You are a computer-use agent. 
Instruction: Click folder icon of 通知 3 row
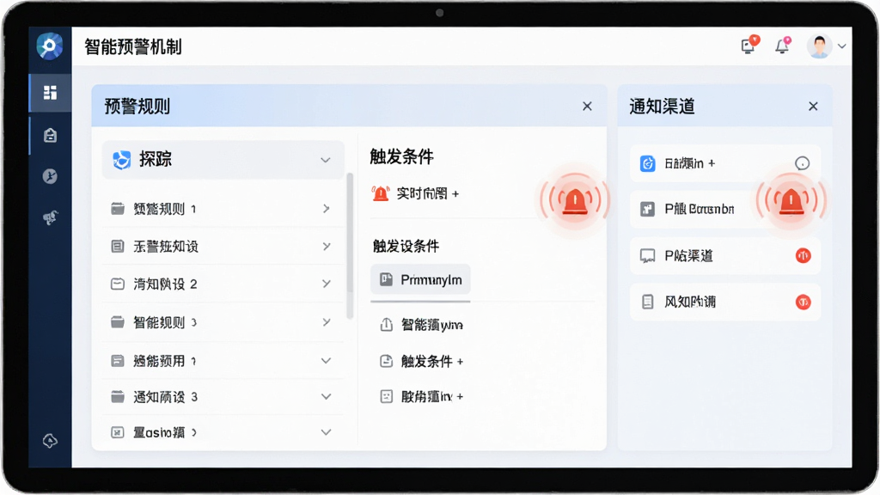click(117, 397)
